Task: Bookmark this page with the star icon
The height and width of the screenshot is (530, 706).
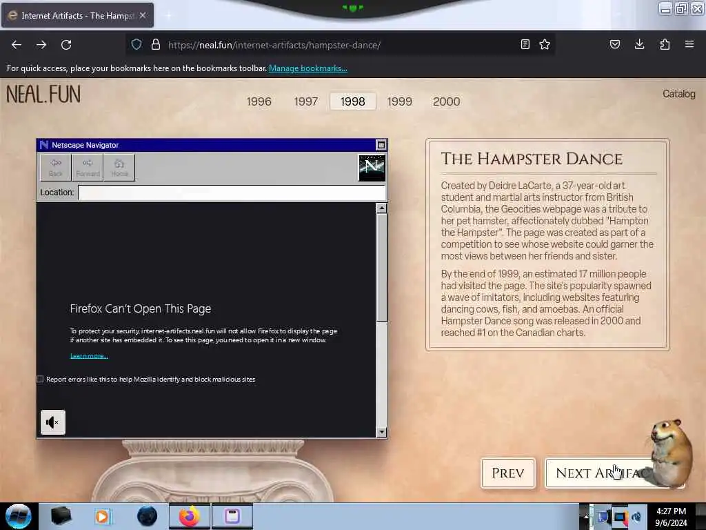Action: pos(545,44)
